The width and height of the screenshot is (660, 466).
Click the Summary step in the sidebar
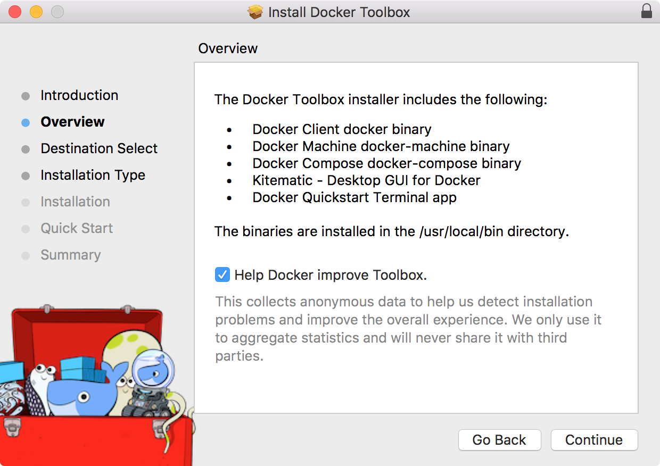[70, 255]
